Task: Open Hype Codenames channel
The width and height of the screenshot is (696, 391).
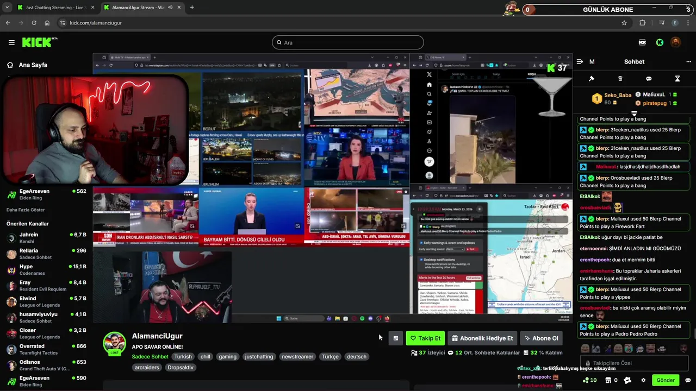Action: tap(46, 270)
